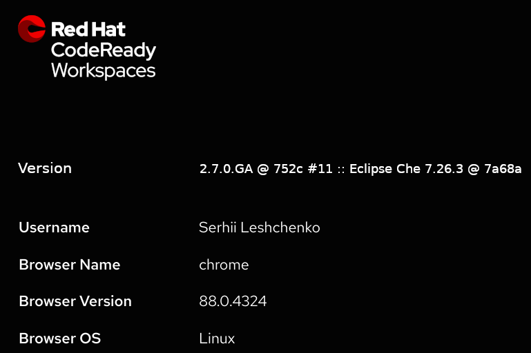The width and height of the screenshot is (531, 353).
Task: Click the Linux operating system value
Action: (217, 339)
